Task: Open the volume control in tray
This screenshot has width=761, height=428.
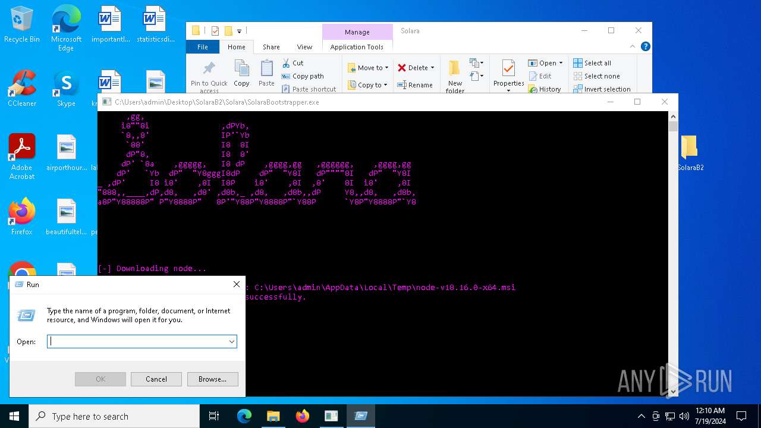Action: 684,416
